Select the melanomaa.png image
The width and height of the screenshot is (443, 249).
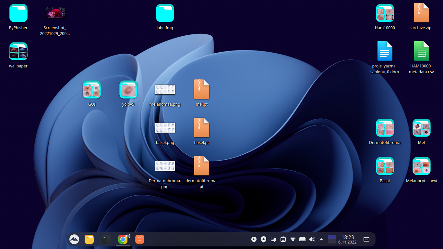click(x=165, y=89)
